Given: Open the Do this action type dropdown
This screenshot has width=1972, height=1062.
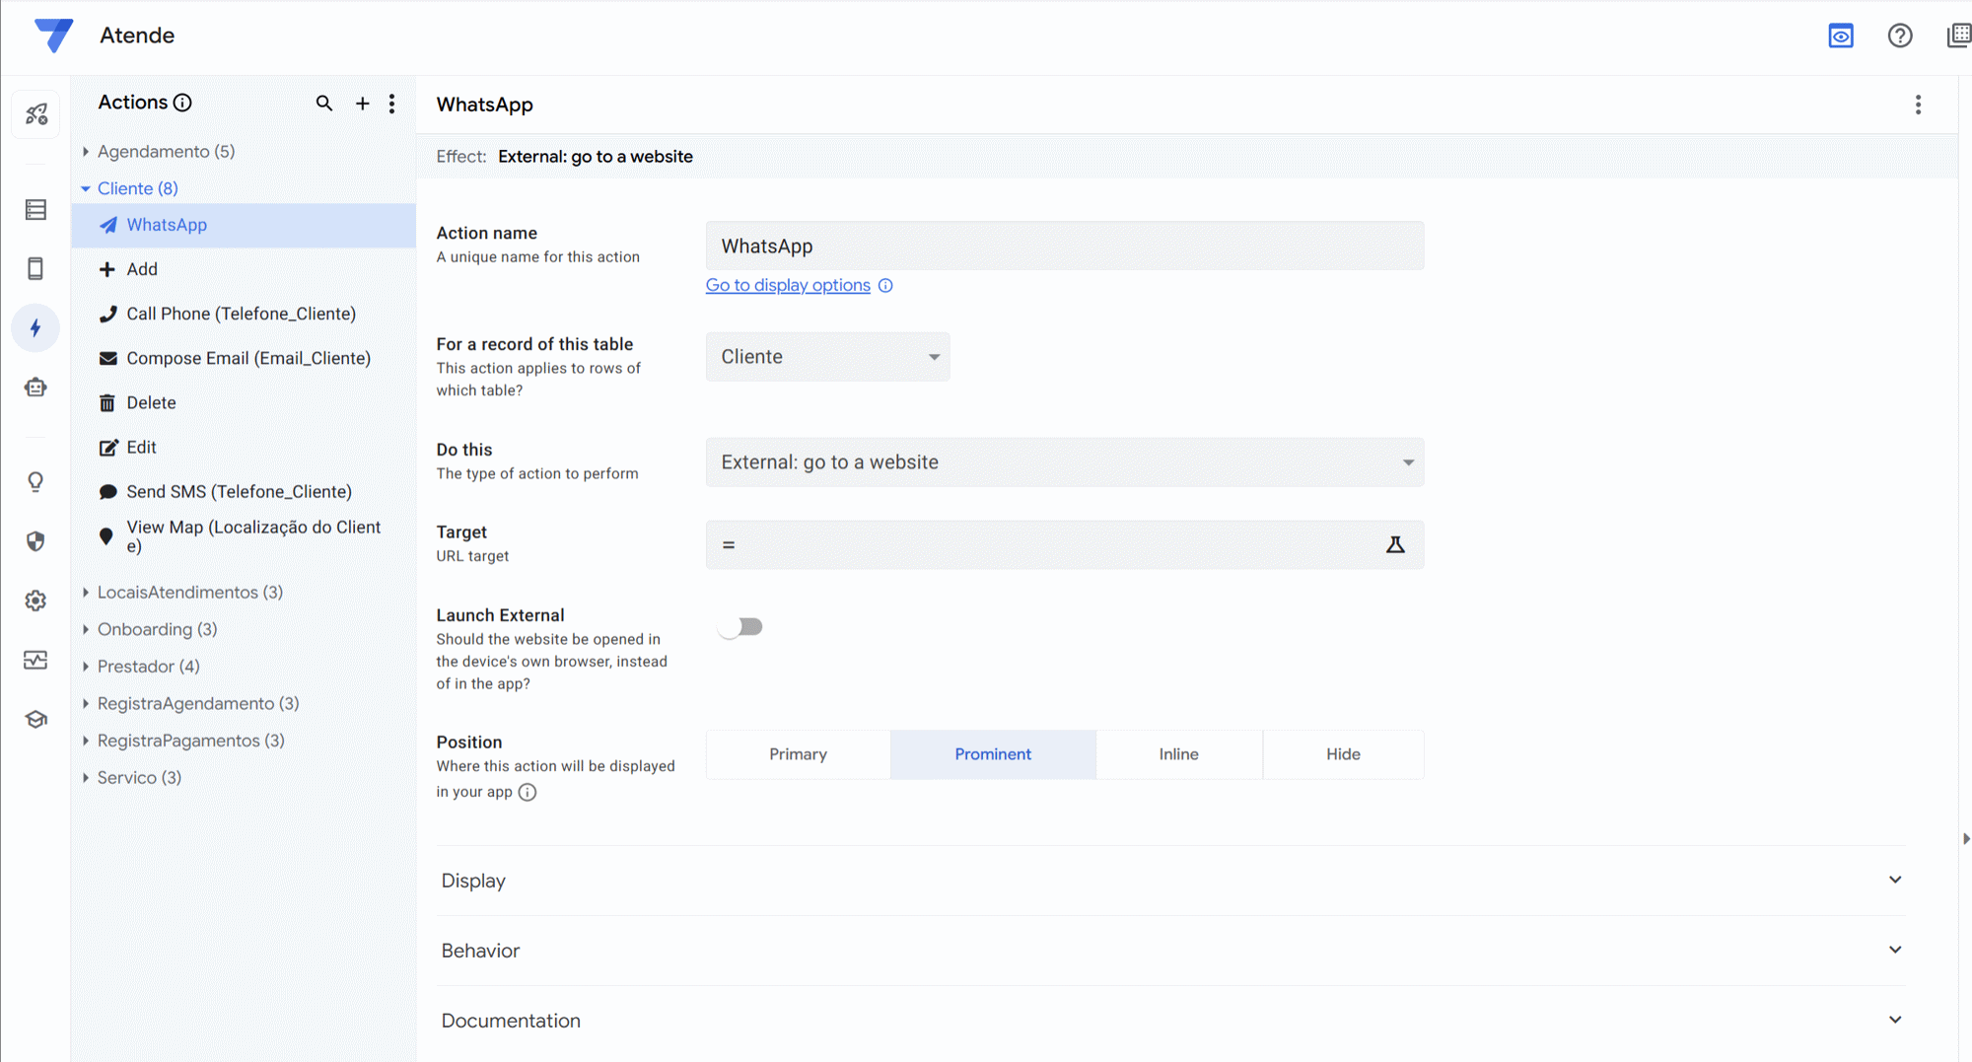Looking at the screenshot, I should pyautogui.click(x=1064, y=462).
